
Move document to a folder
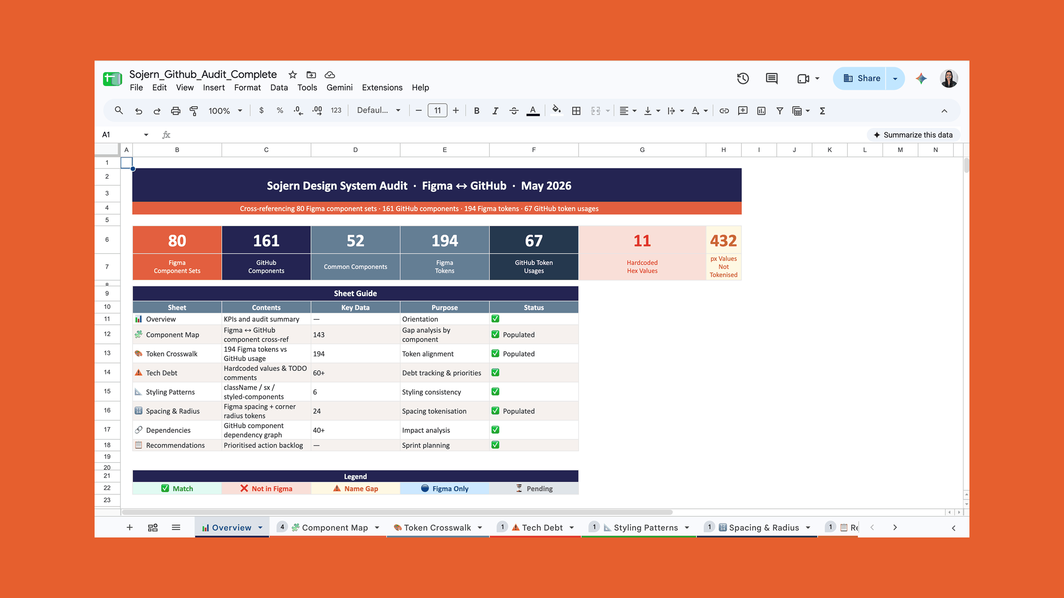point(311,75)
